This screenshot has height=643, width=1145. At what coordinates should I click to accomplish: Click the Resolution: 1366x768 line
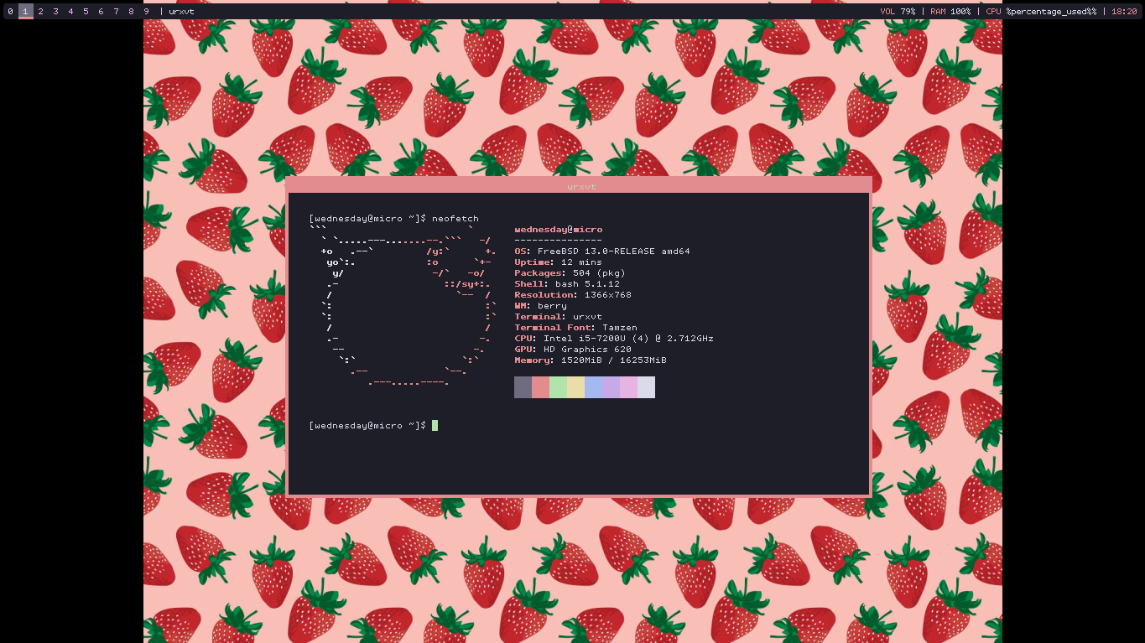pyautogui.click(x=573, y=295)
